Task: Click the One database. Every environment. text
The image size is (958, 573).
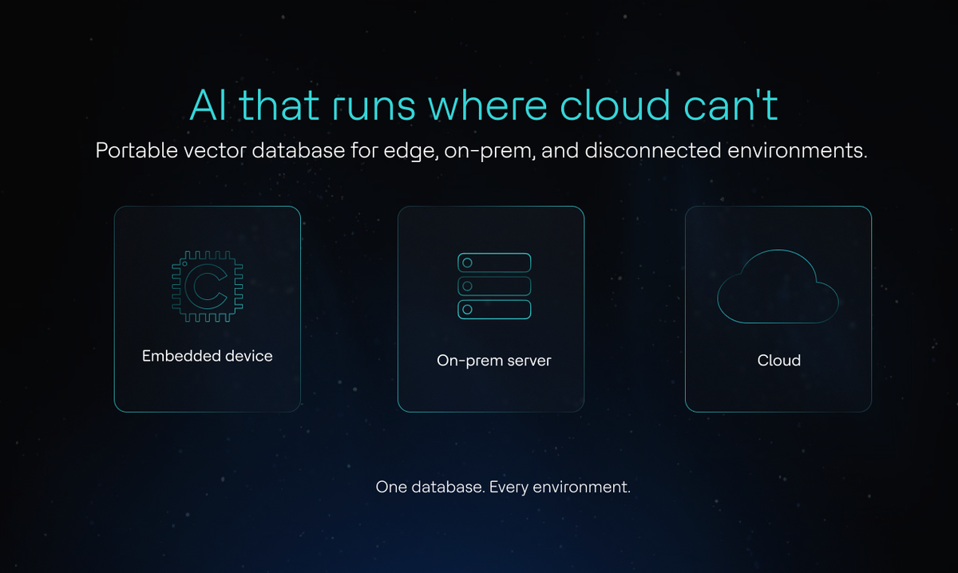Action: pos(503,486)
